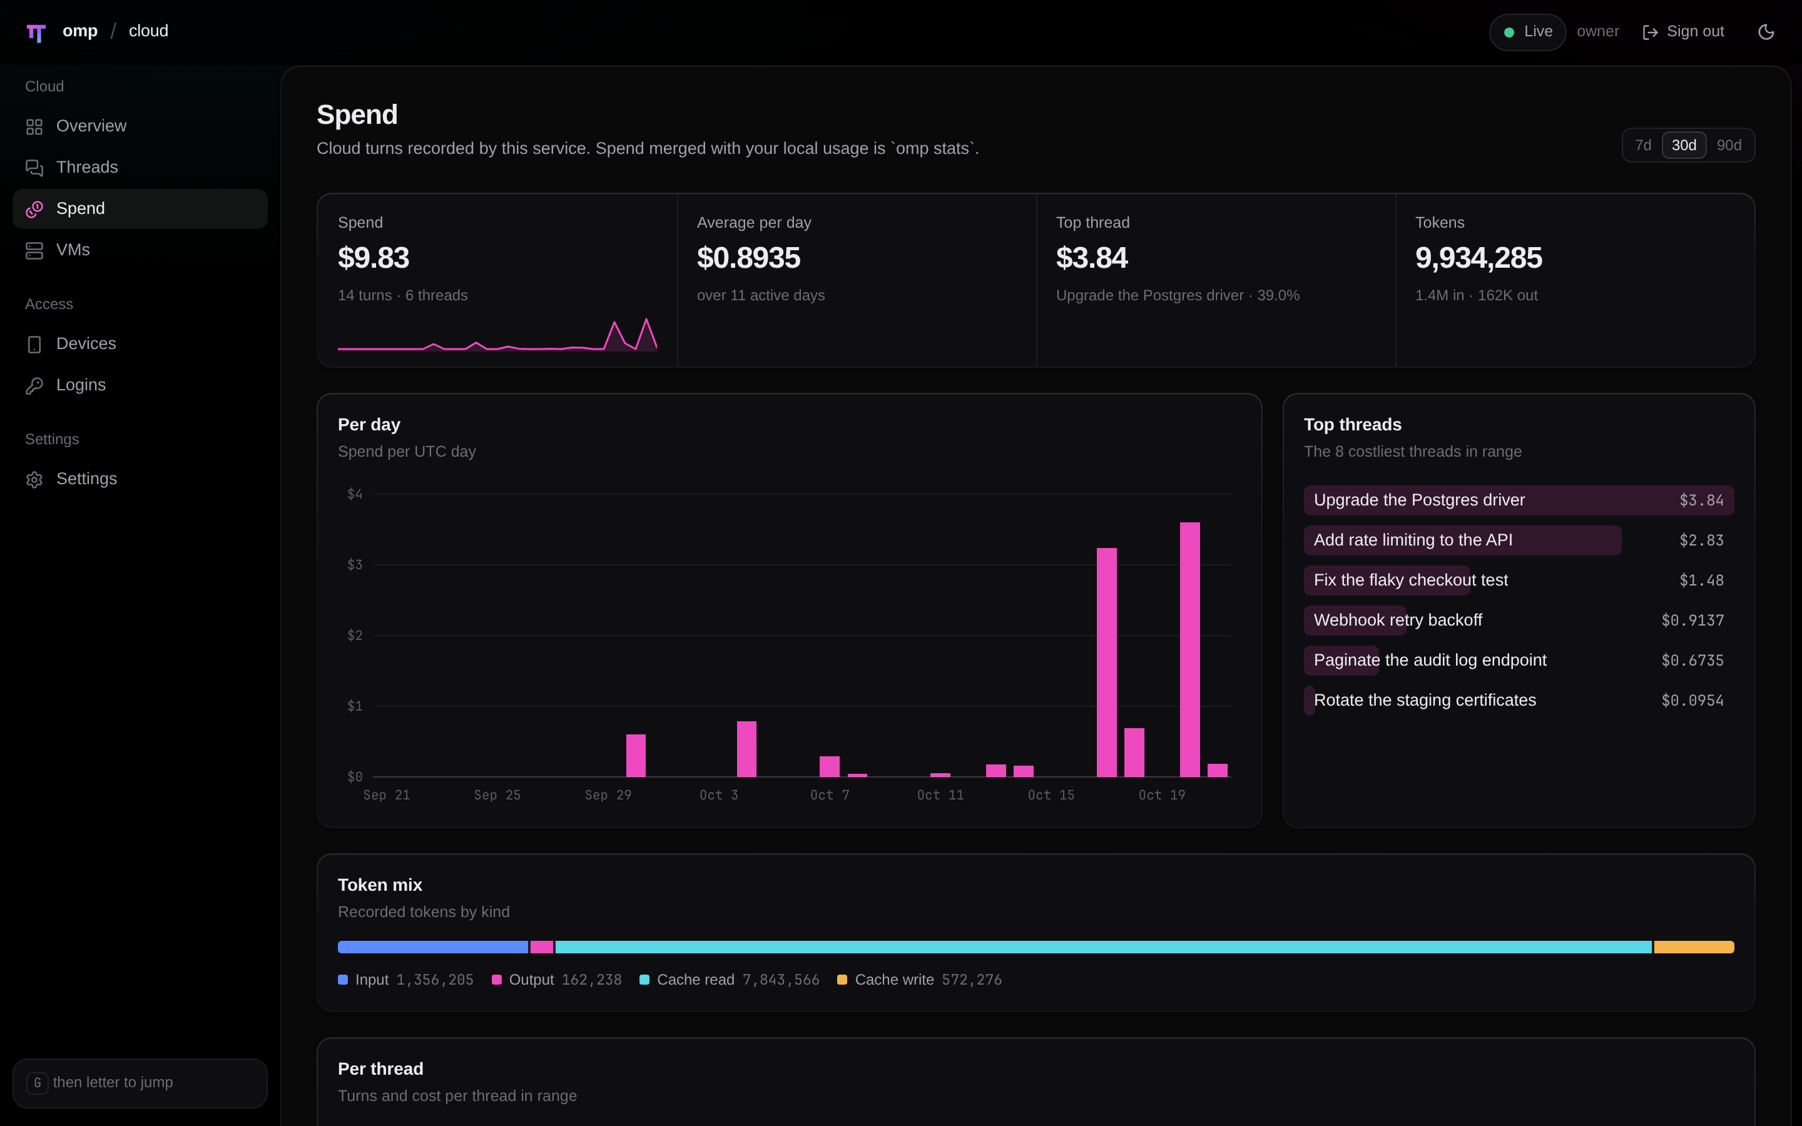Click the green Live status dot
This screenshot has height=1126, width=1802.
(x=1509, y=32)
